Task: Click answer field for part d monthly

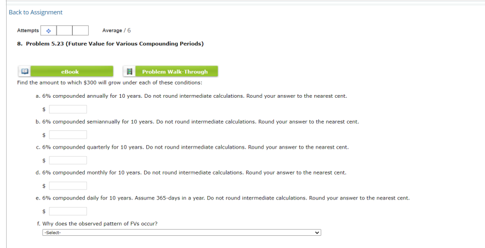Action: pos(68,186)
